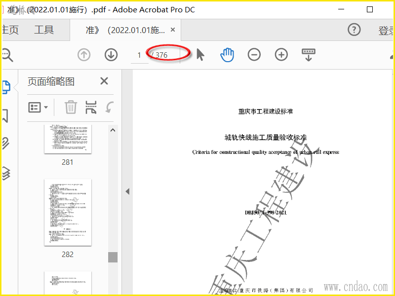Maximize the Acrobat window
Image resolution: width=395 pixels, height=296 pixels.
click(369, 9)
